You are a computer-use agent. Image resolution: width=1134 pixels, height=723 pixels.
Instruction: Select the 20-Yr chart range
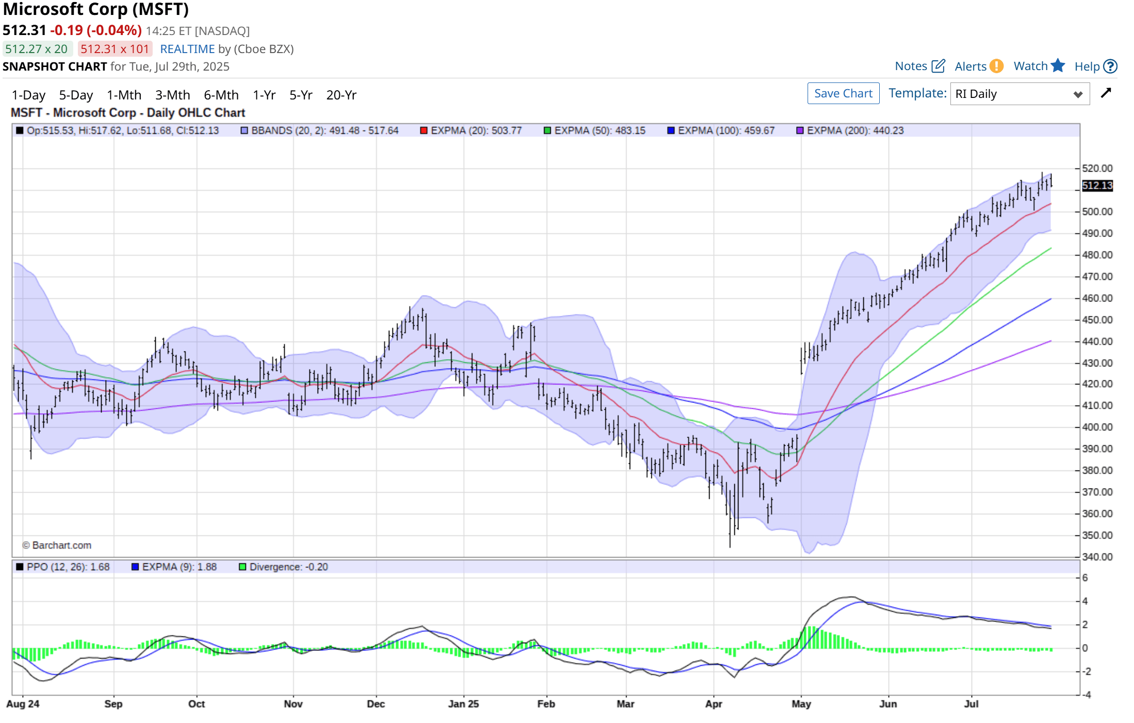coord(341,95)
